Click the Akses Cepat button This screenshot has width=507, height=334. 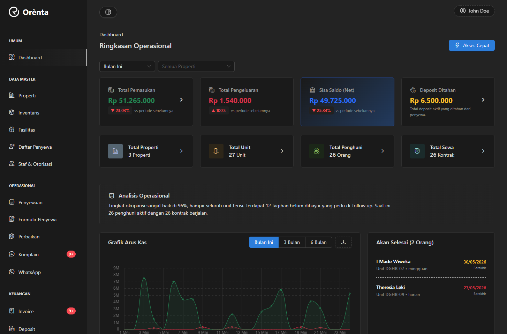coord(471,45)
